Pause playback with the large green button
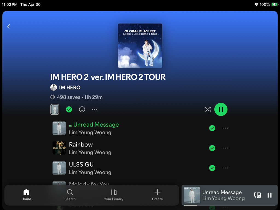Screen dimensions: 280x210 (x=221, y=109)
